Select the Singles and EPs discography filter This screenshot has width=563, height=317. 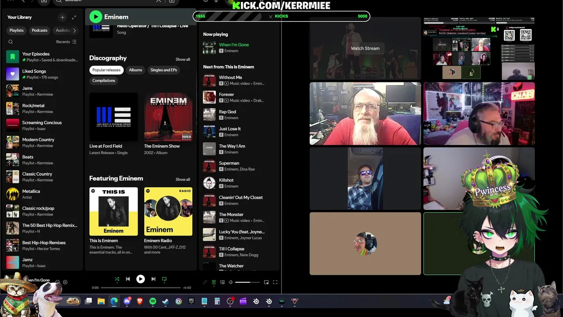(x=164, y=70)
